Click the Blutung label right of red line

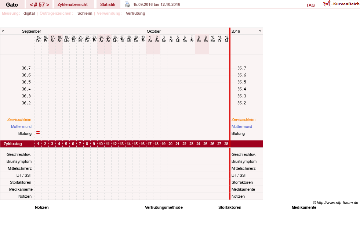tap(238, 133)
